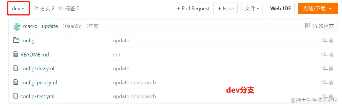Screen dimensions: 342x107
Task: Click the tag icon beside 标签 0
Action: point(61,8)
